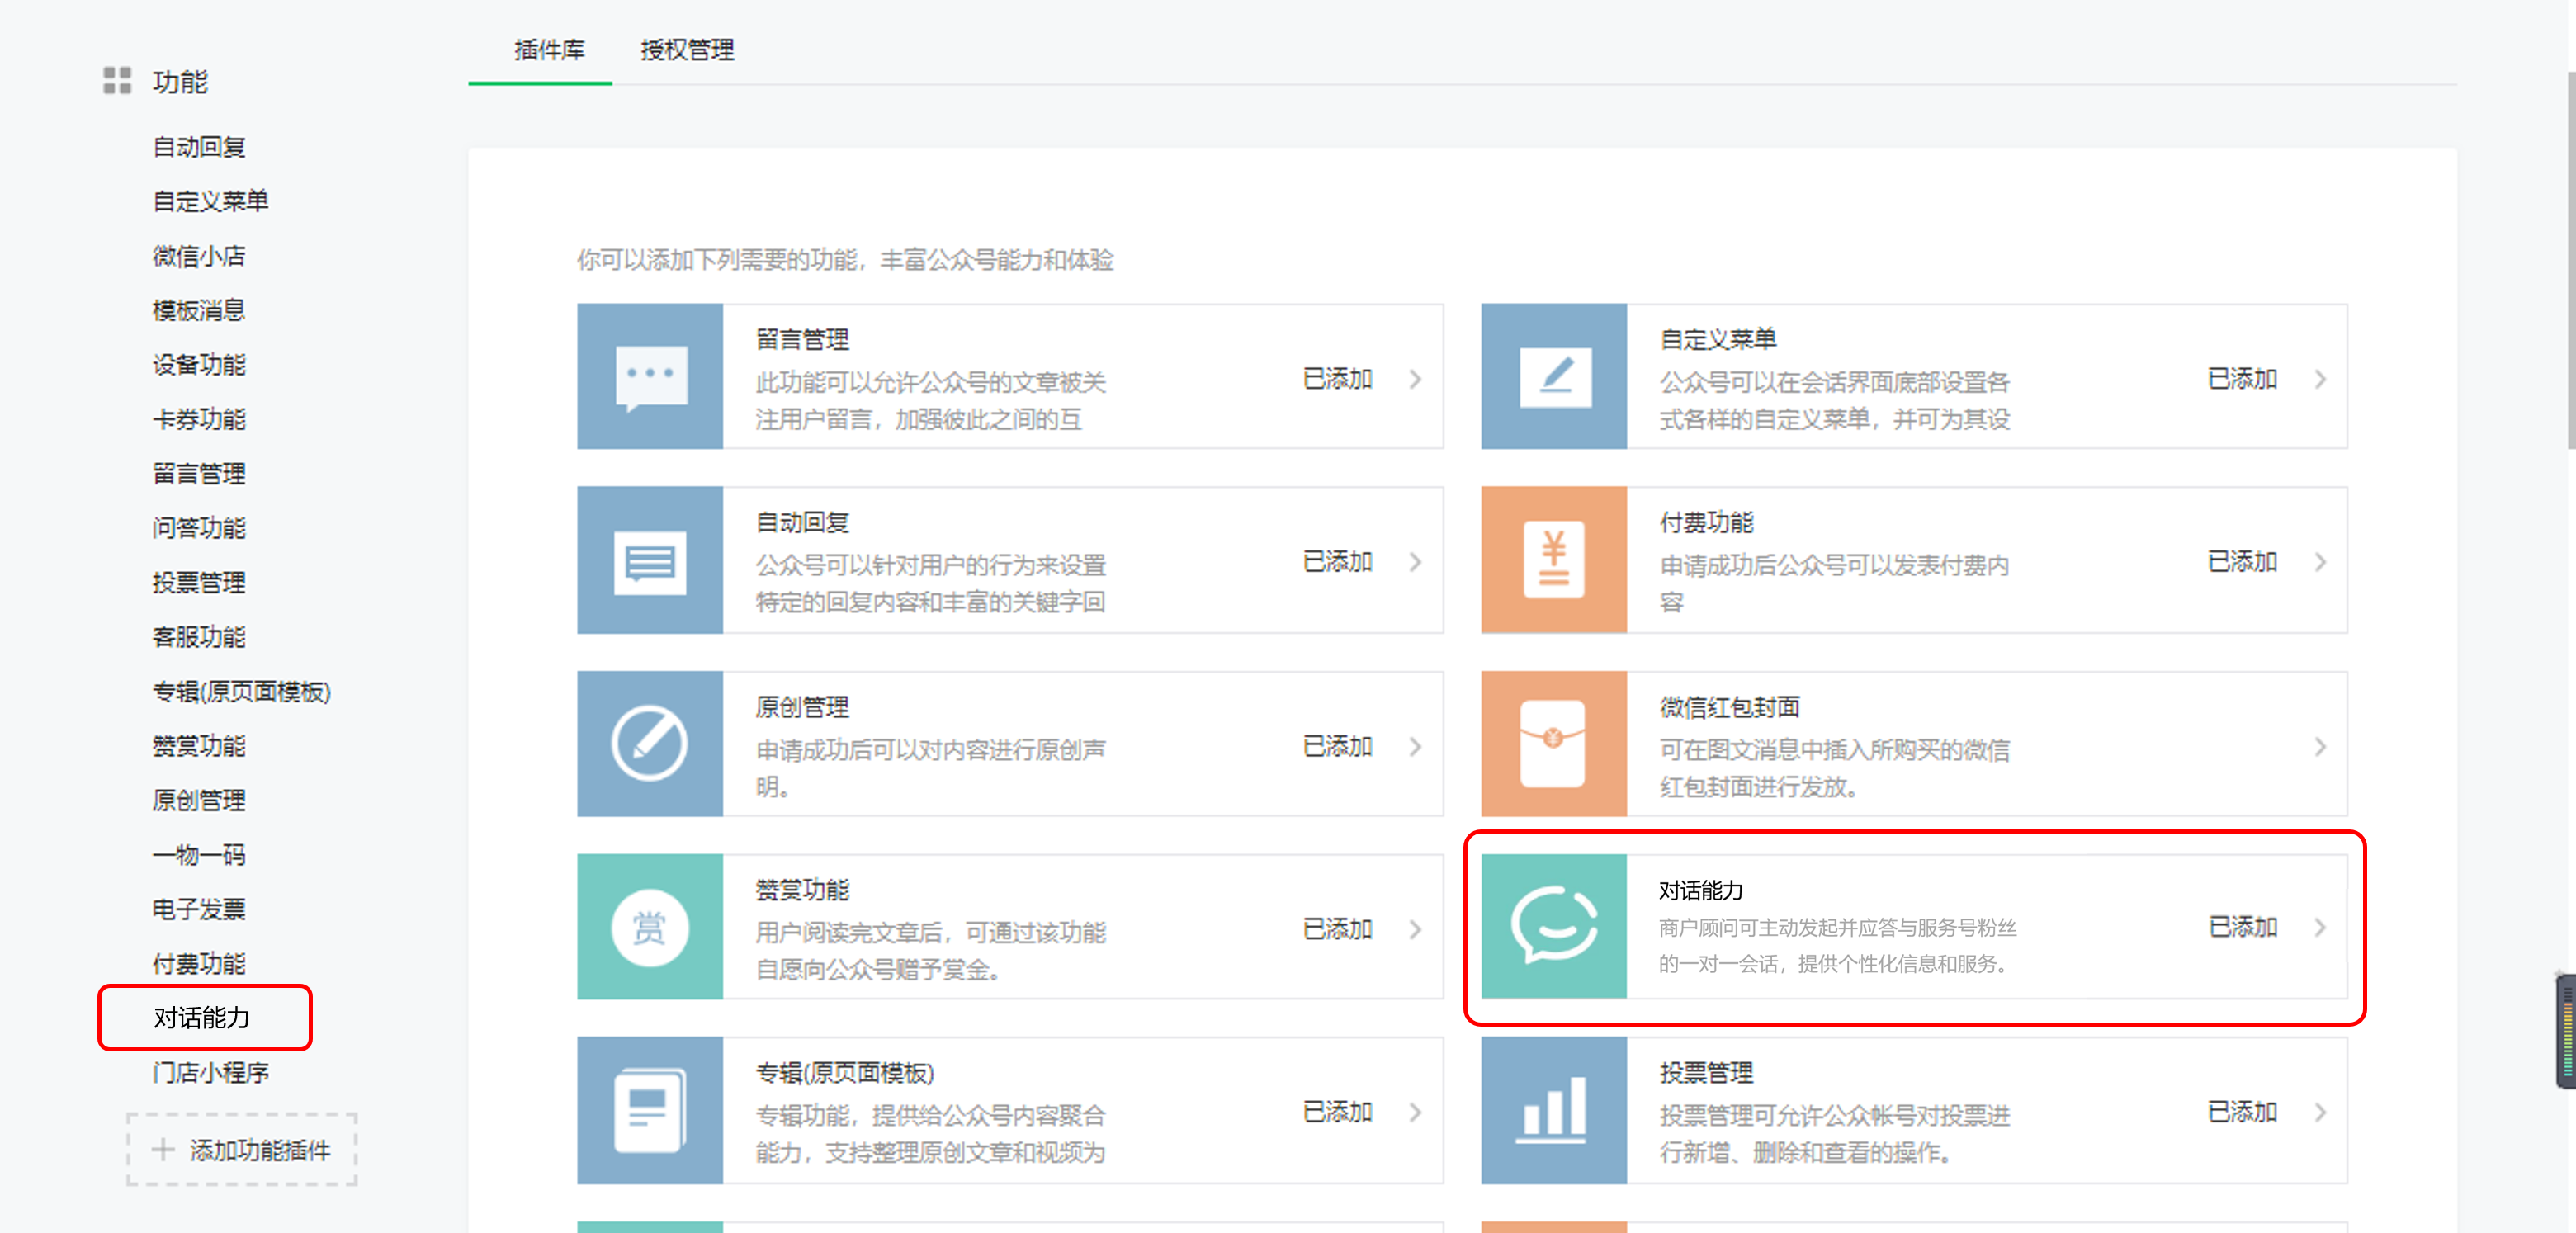Screen dimensions: 2576x1233
Task: Click the 付费功能 yen icon
Action: coord(1554,560)
